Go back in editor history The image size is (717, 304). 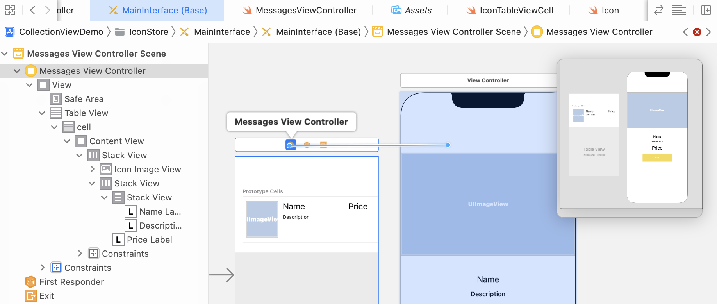point(33,10)
